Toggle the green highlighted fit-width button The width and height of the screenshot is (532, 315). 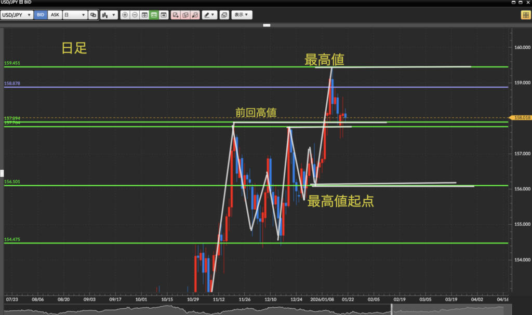pyautogui.click(x=154, y=15)
